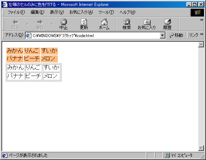Click the Refresh (更新) icon
206x160 pixels.
click(84, 22)
